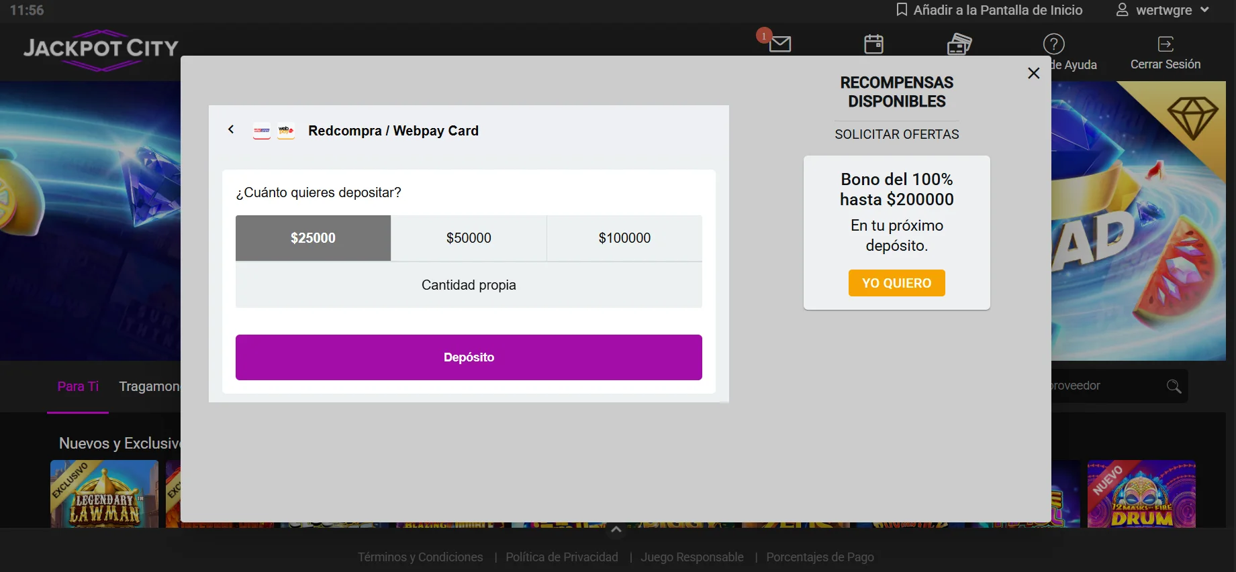This screenshot has width=1236, height=572.
Task: Click the Cerrar Sesión logout icon
Action: pos(1166,44)
